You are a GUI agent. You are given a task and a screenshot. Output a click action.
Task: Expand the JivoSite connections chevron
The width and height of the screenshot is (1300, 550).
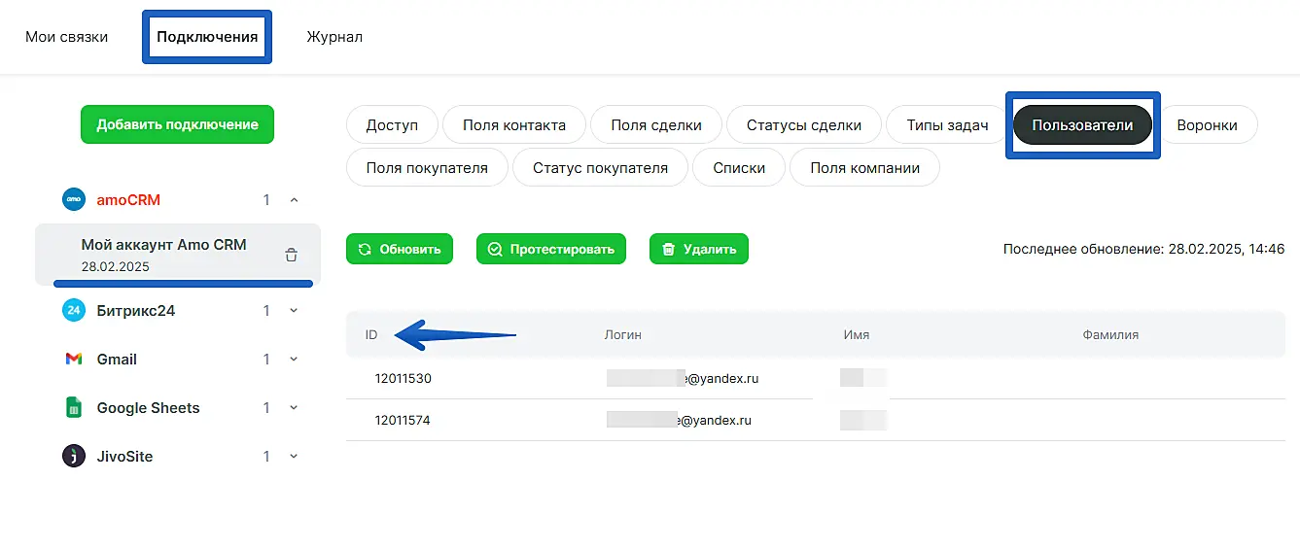pos(294,457)
